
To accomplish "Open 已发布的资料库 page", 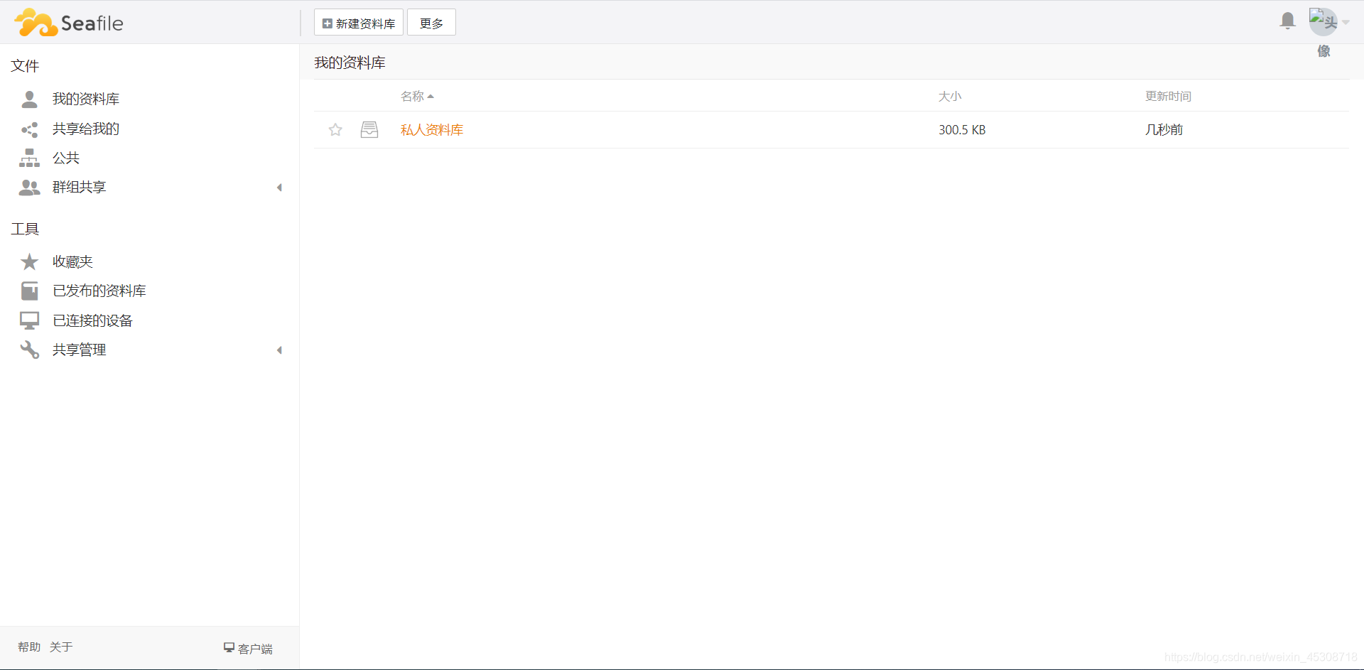I will 99,291.
